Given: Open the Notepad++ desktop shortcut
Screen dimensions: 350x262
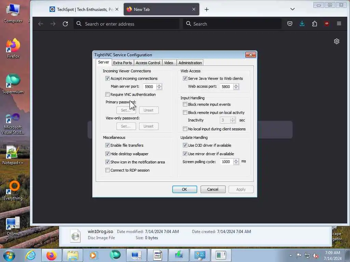Looking at the screenshot, I should pos(13,155).
